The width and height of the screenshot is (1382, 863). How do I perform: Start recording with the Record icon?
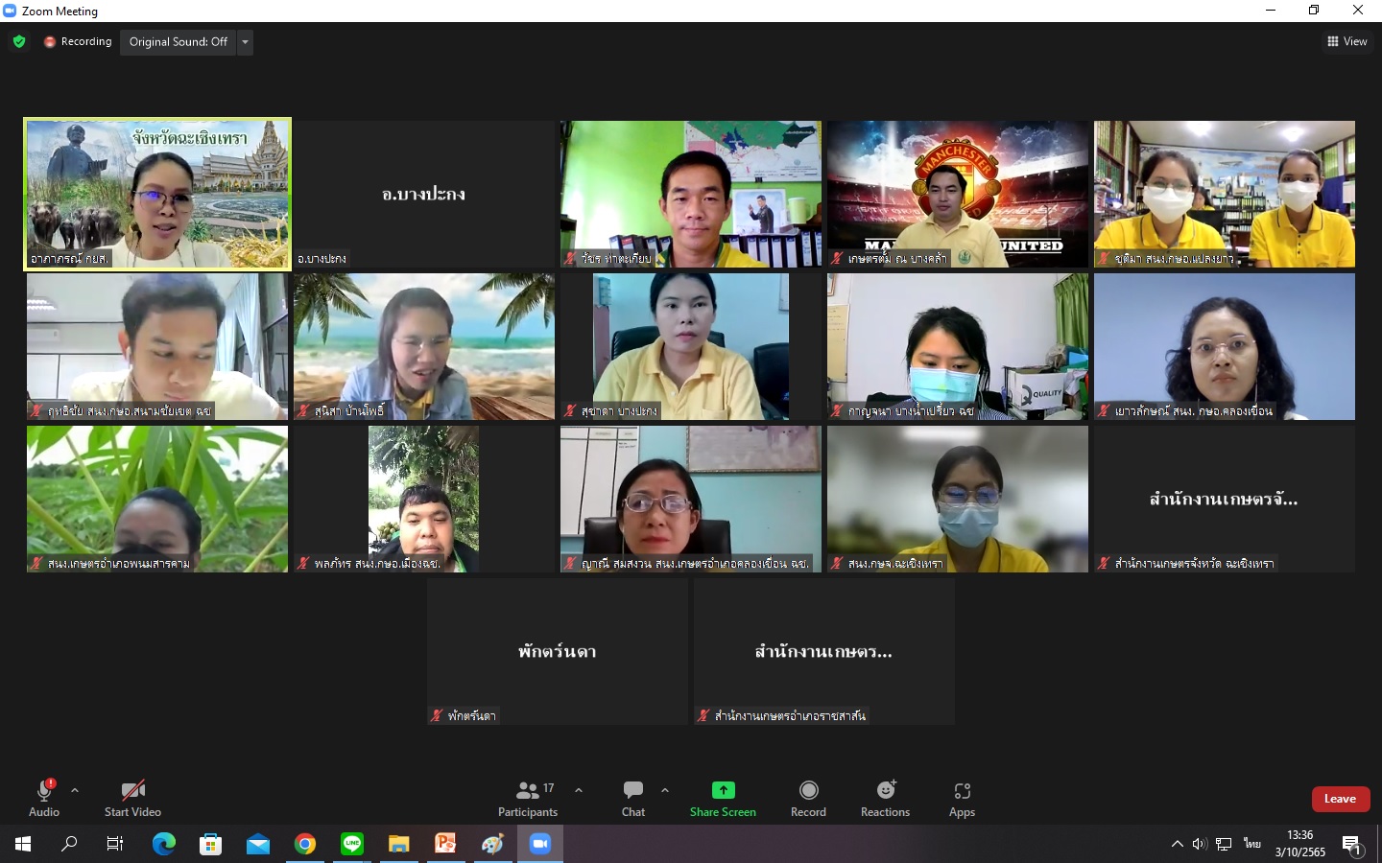[x=808, y=790]
